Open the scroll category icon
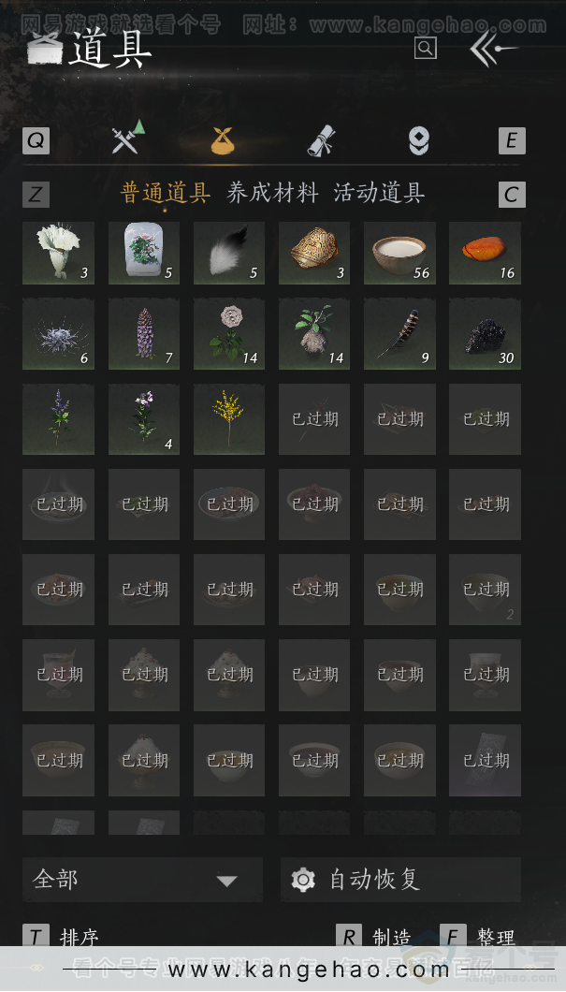Viewport: 566px width, 992px height. (x=321, y=139)
